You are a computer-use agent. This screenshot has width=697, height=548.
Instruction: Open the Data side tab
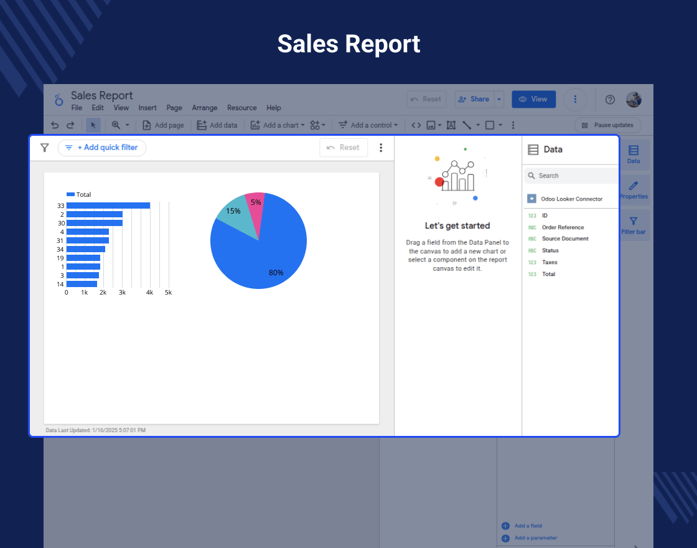(634, 154)
